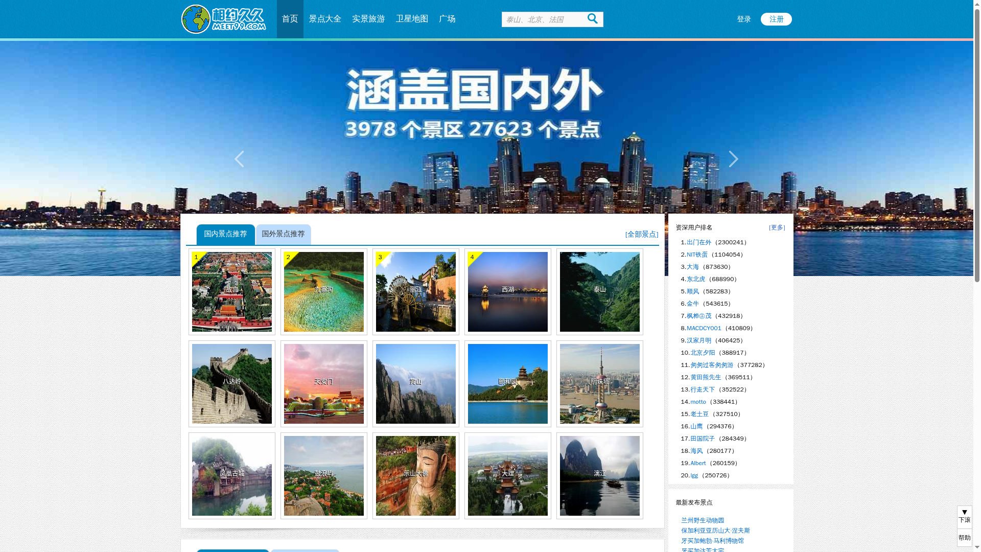
Task: Open user 北京夕阳 profile link
Action: coord(703,353)
